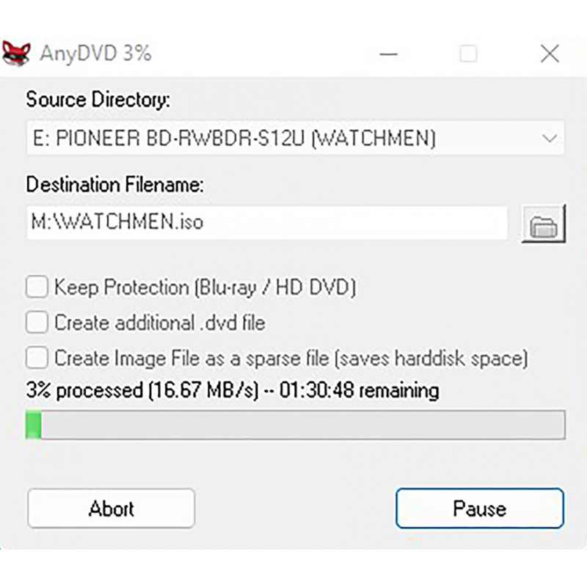
Task: Toggle Create Image File as sparse file
Action: (x=37, y=358)
